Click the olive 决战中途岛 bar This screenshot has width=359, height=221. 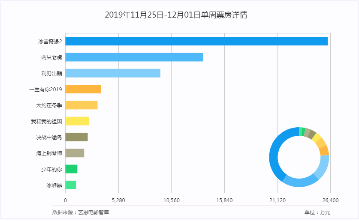point(76,137)
